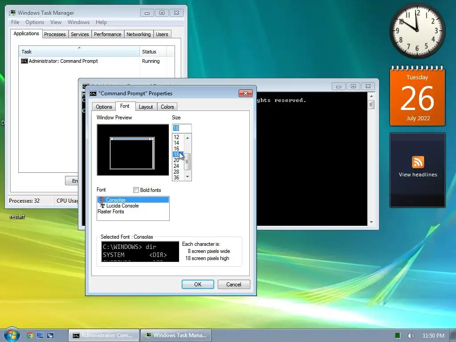Click the Command Prompt window scroll up arrow
This screenshot has height=342, width=456.
pyautogui.click(x=371, y=96)
